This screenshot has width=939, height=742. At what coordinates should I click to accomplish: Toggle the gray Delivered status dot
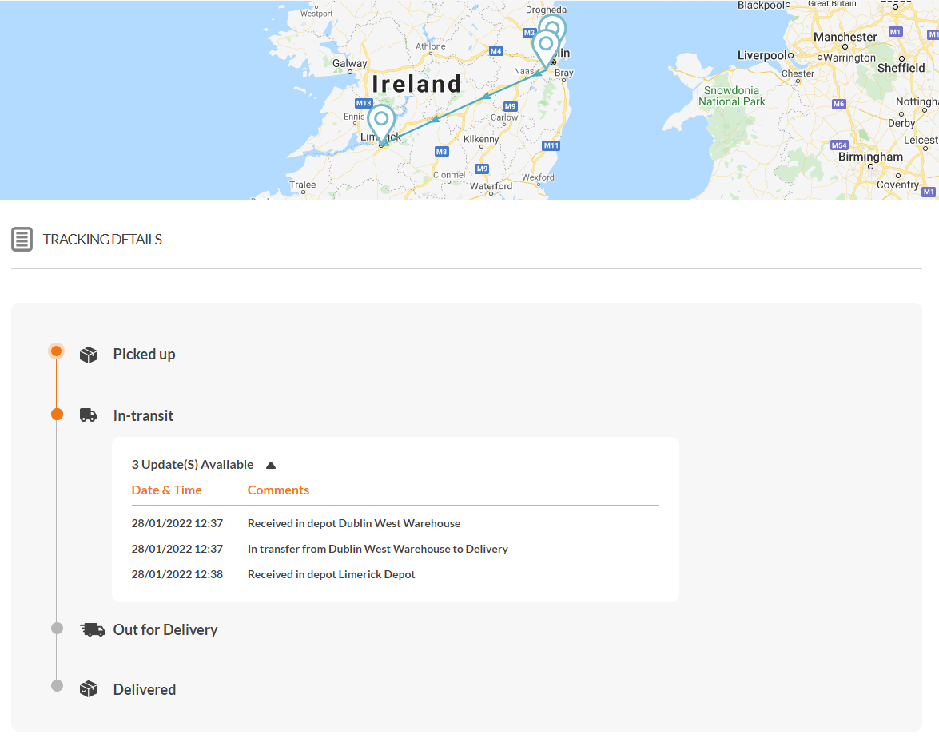click(56, 684)
